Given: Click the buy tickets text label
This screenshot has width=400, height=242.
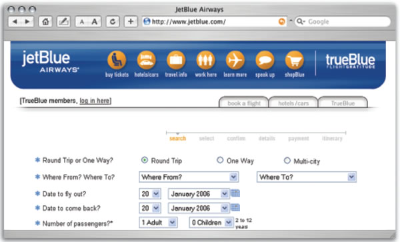Looking at the screenshot, I should [117, 75].
